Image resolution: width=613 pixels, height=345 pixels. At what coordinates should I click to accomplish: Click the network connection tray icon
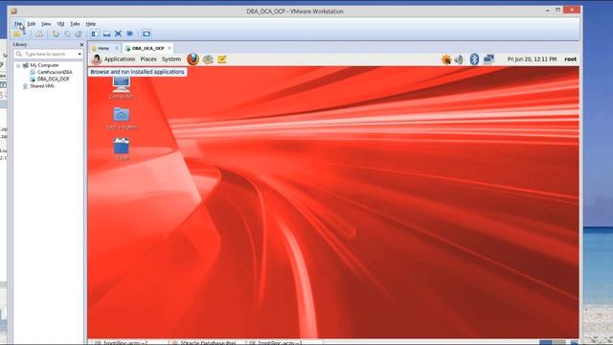488,59
